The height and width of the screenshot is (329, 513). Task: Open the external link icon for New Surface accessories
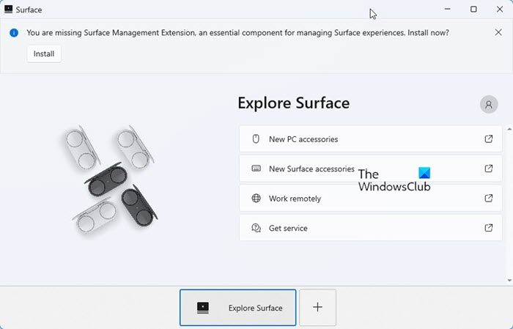[489, 169]
